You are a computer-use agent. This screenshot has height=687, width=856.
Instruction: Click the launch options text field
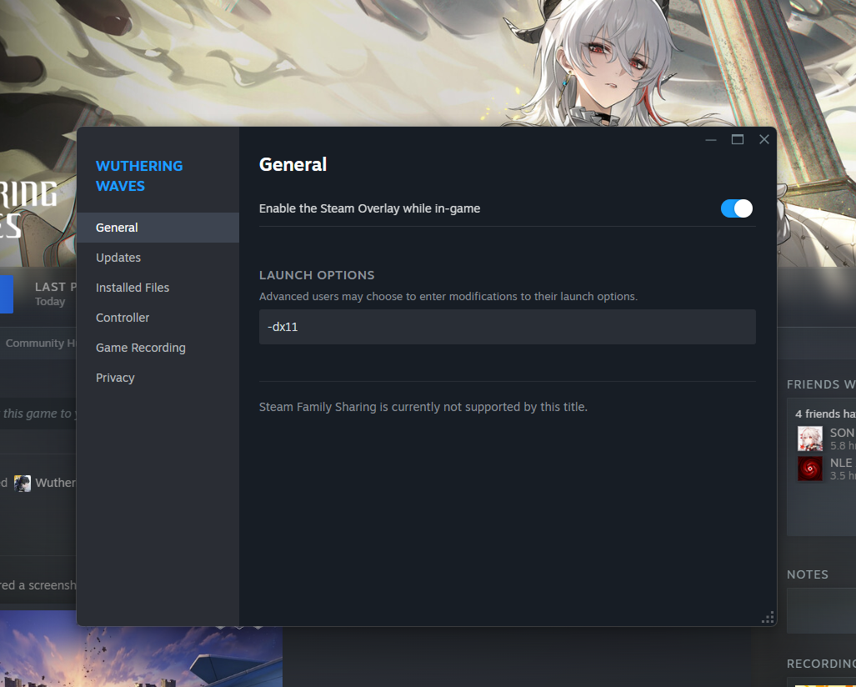507,327
